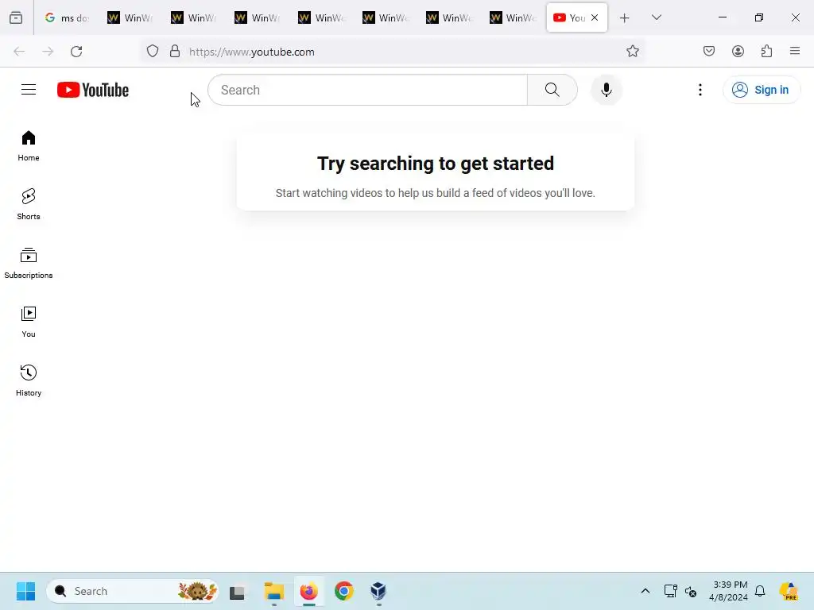Open Task View on the taskbar
This screenshot has width=814, height=610.
[x=237, y=591]
